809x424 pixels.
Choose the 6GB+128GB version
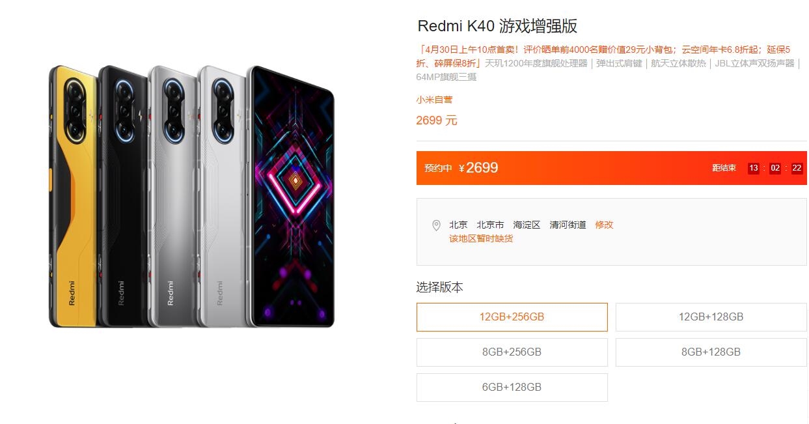512,388
